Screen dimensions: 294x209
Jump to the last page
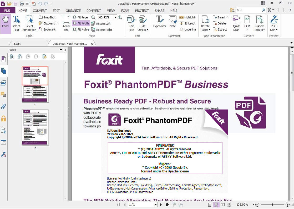167,205
